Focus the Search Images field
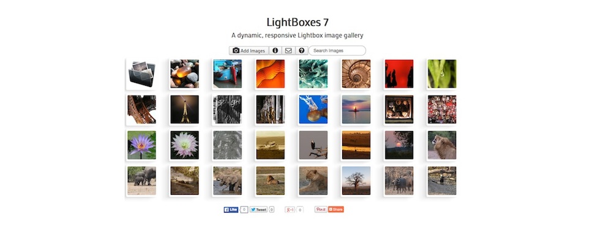This screenshot has height=245, width=595. (x=337, y=50)
